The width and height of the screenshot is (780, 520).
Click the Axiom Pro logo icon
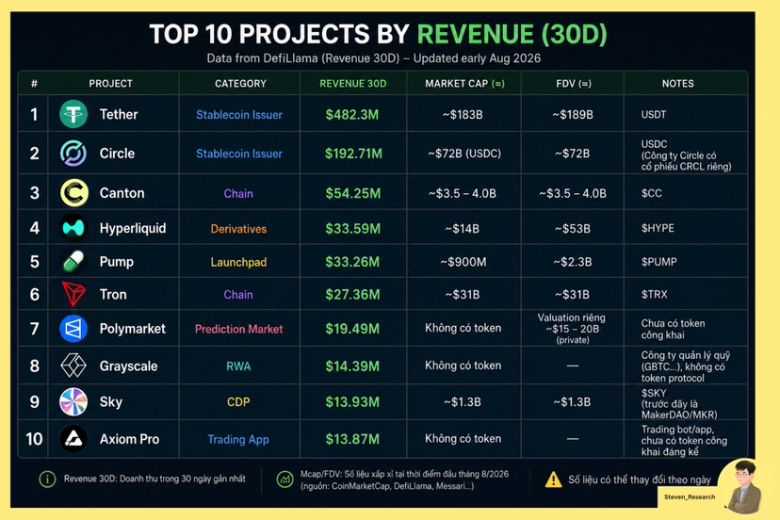tap(73, 438)
